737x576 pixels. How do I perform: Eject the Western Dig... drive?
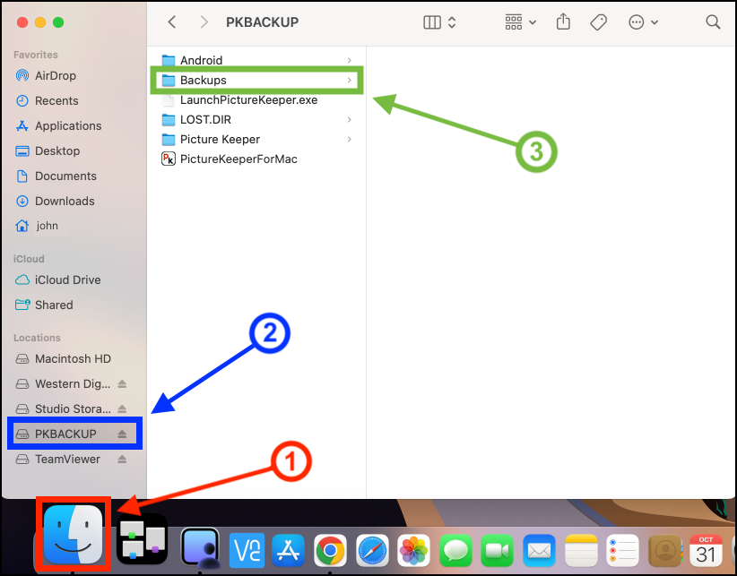pyautogui.click(x=122, y=383)
